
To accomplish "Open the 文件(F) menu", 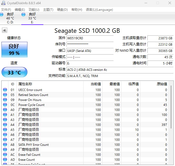I will [x=6, y=10].
